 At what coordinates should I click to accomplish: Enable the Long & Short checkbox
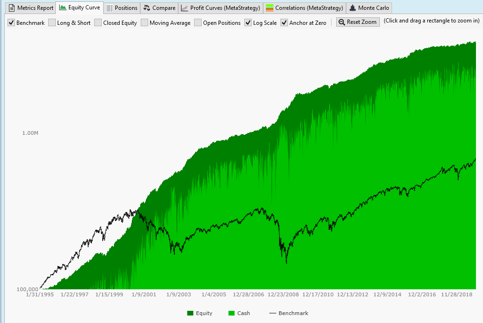pos(52,23)
